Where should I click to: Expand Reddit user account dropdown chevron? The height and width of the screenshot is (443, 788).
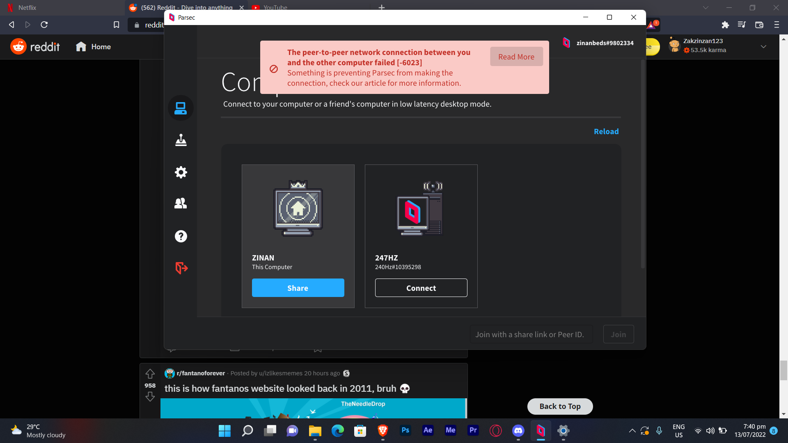(763, 46)
